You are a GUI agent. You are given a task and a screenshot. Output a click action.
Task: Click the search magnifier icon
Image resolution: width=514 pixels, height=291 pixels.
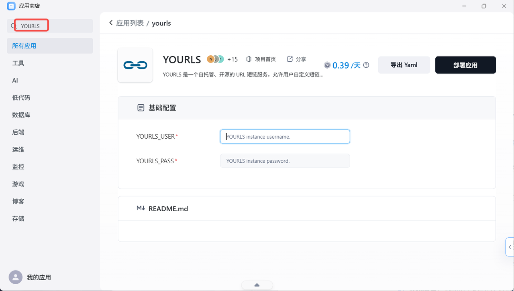14,26
